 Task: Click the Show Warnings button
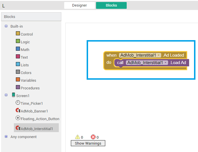(x=88, y=143)
